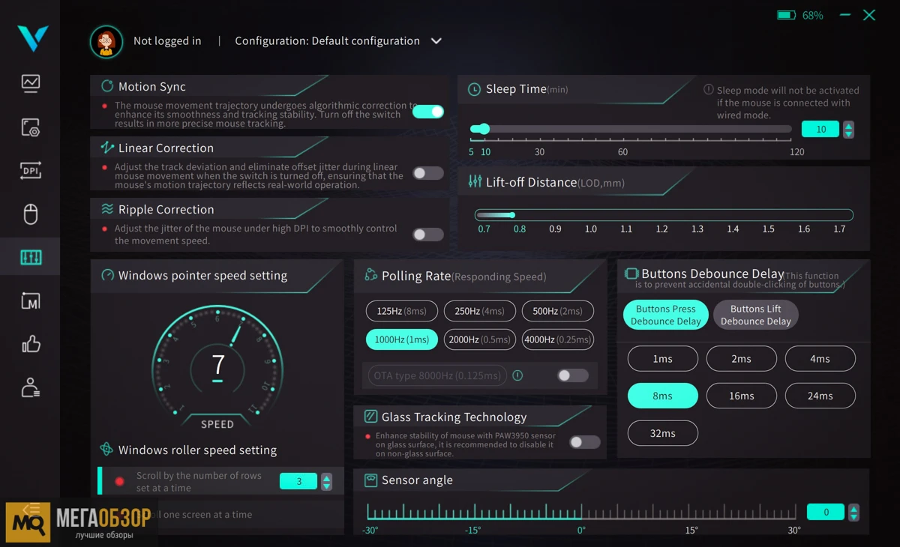Enable the Linear Correction switch

[428, 173]
